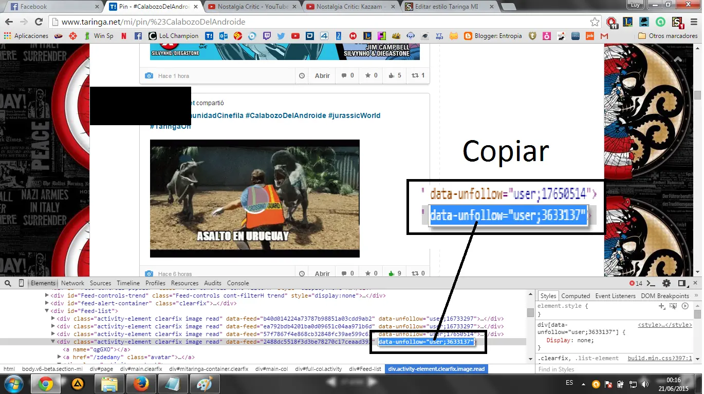The width and height of the screenshot is (704, 394).
Task: Switch to the Console tab in DevTools
Action: [238, 283]
